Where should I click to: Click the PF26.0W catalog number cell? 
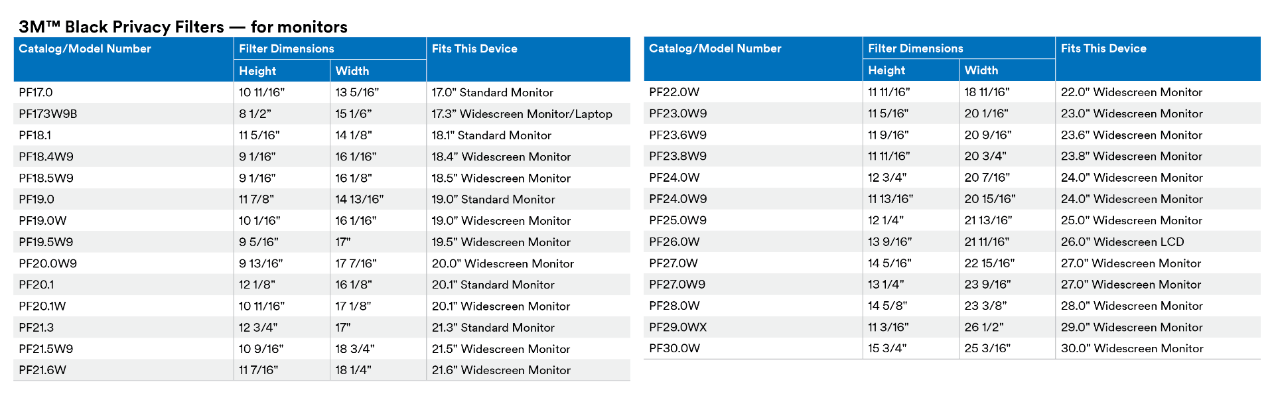pos(674,241)
